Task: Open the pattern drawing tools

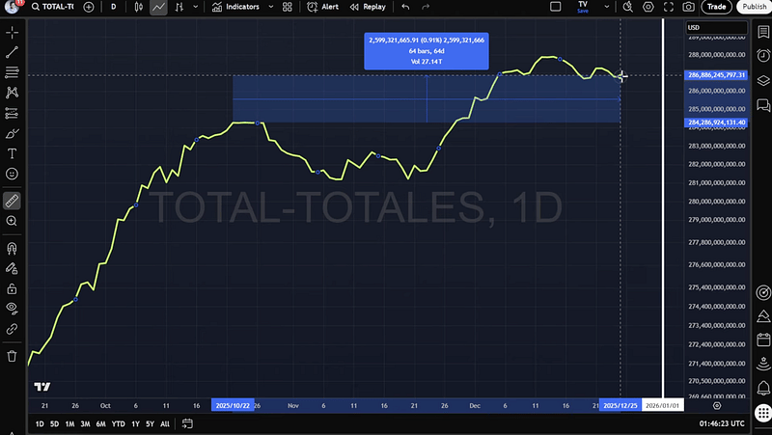Action: [x=12, y=93]
